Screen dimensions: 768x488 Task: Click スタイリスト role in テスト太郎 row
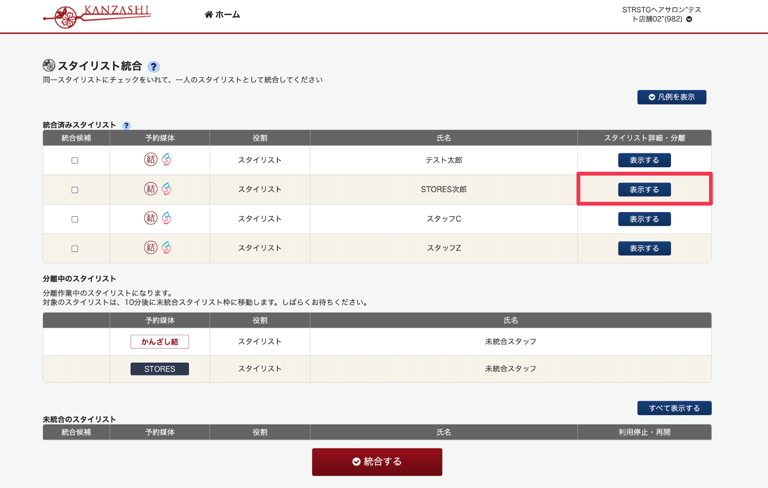pos(260,160)
